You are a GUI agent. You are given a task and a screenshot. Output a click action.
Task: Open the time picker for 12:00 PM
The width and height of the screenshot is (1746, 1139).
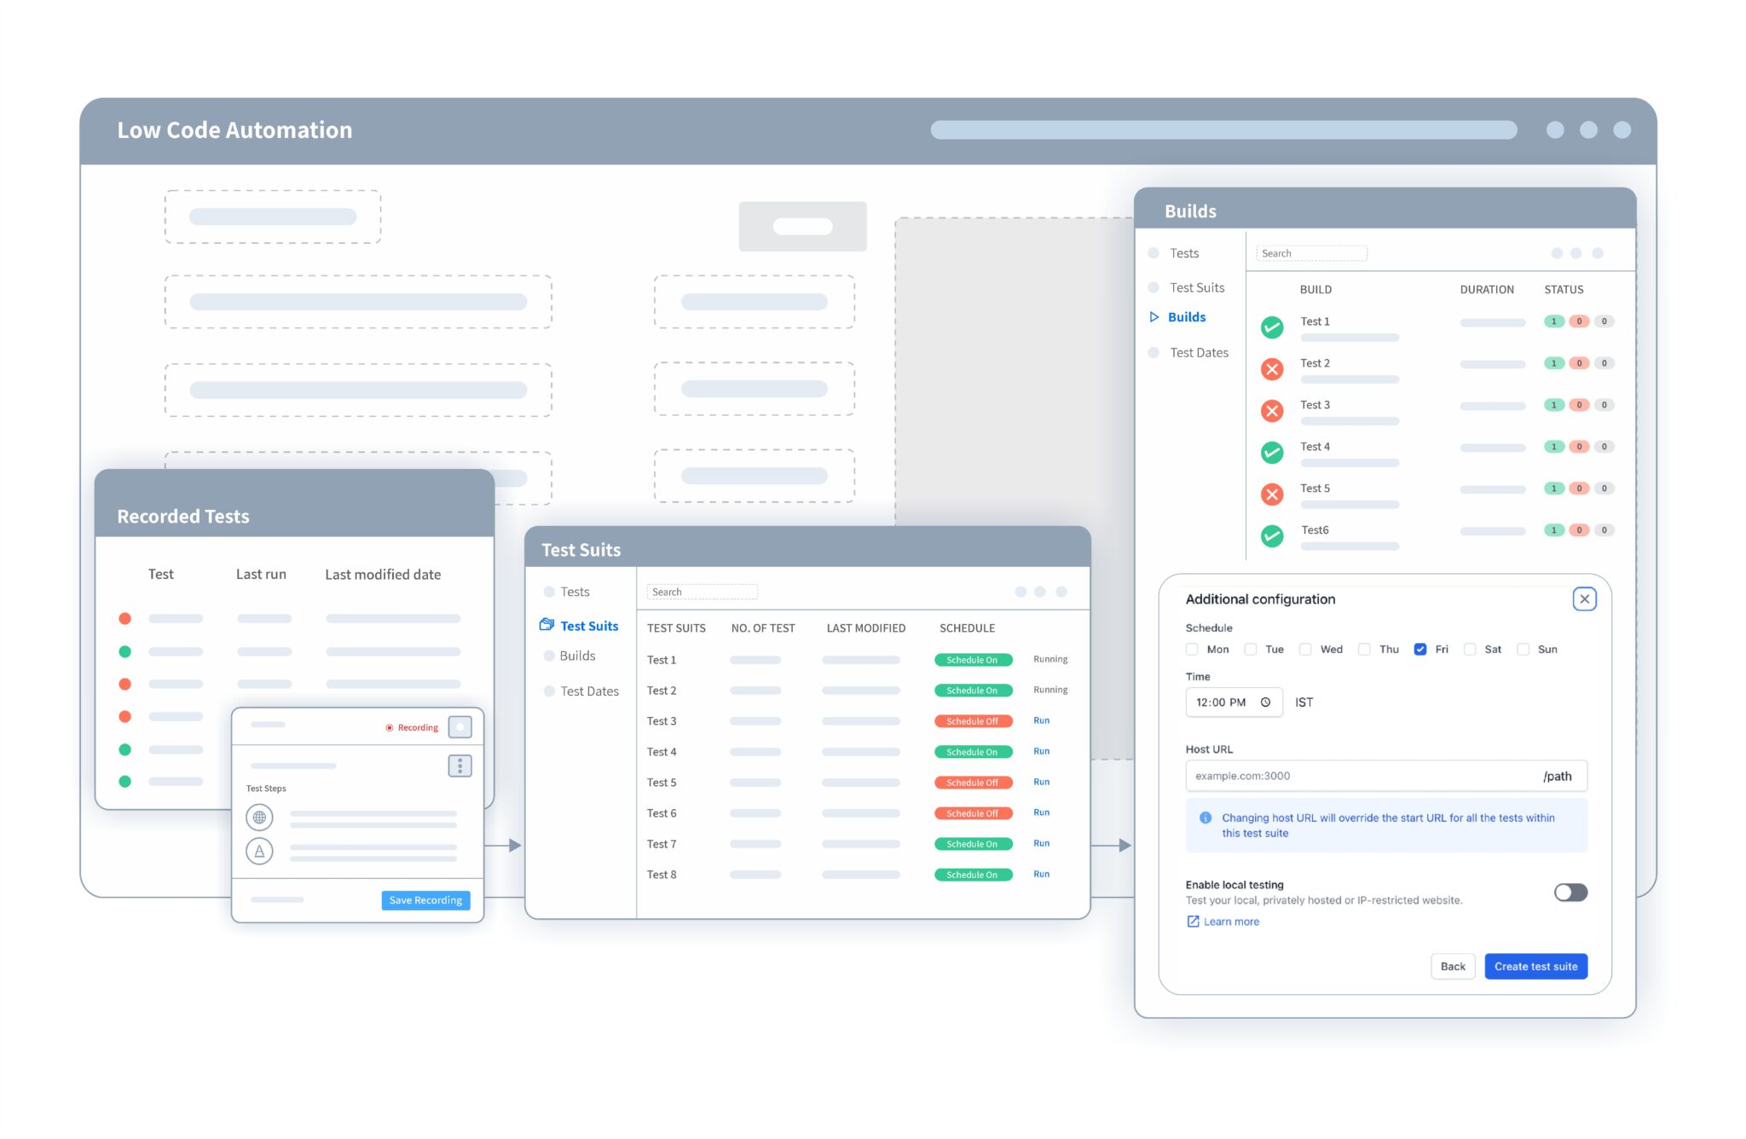[x=1268, y=702]
